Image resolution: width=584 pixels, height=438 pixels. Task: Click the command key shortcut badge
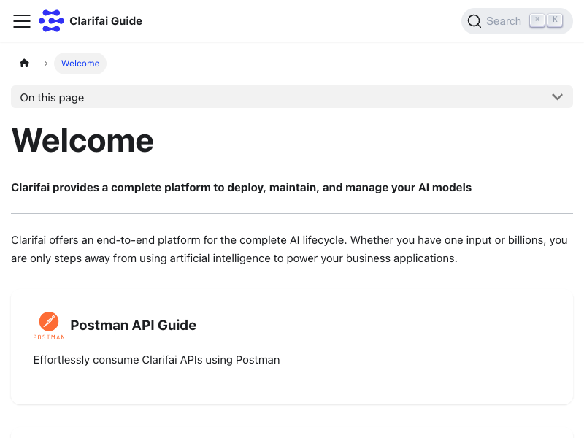point(537,20)
